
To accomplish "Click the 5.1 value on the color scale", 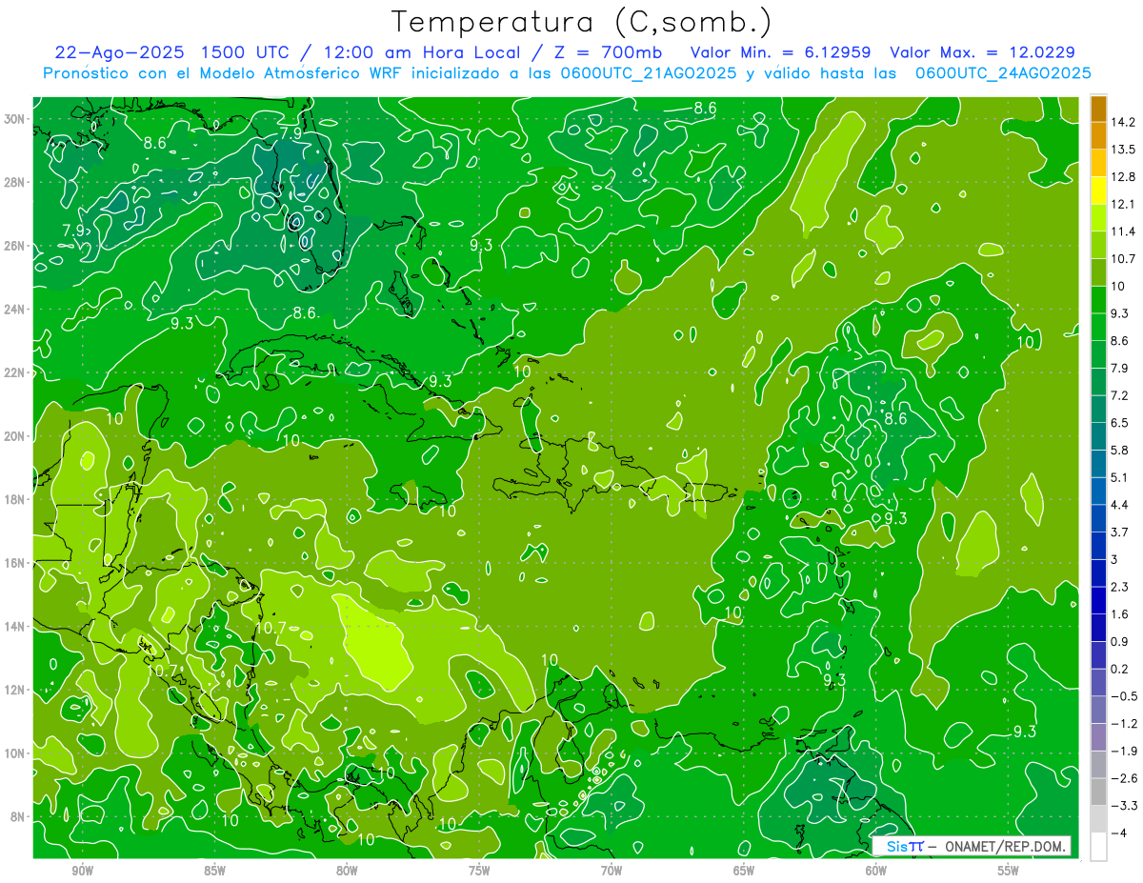I will pos(1121,477).
